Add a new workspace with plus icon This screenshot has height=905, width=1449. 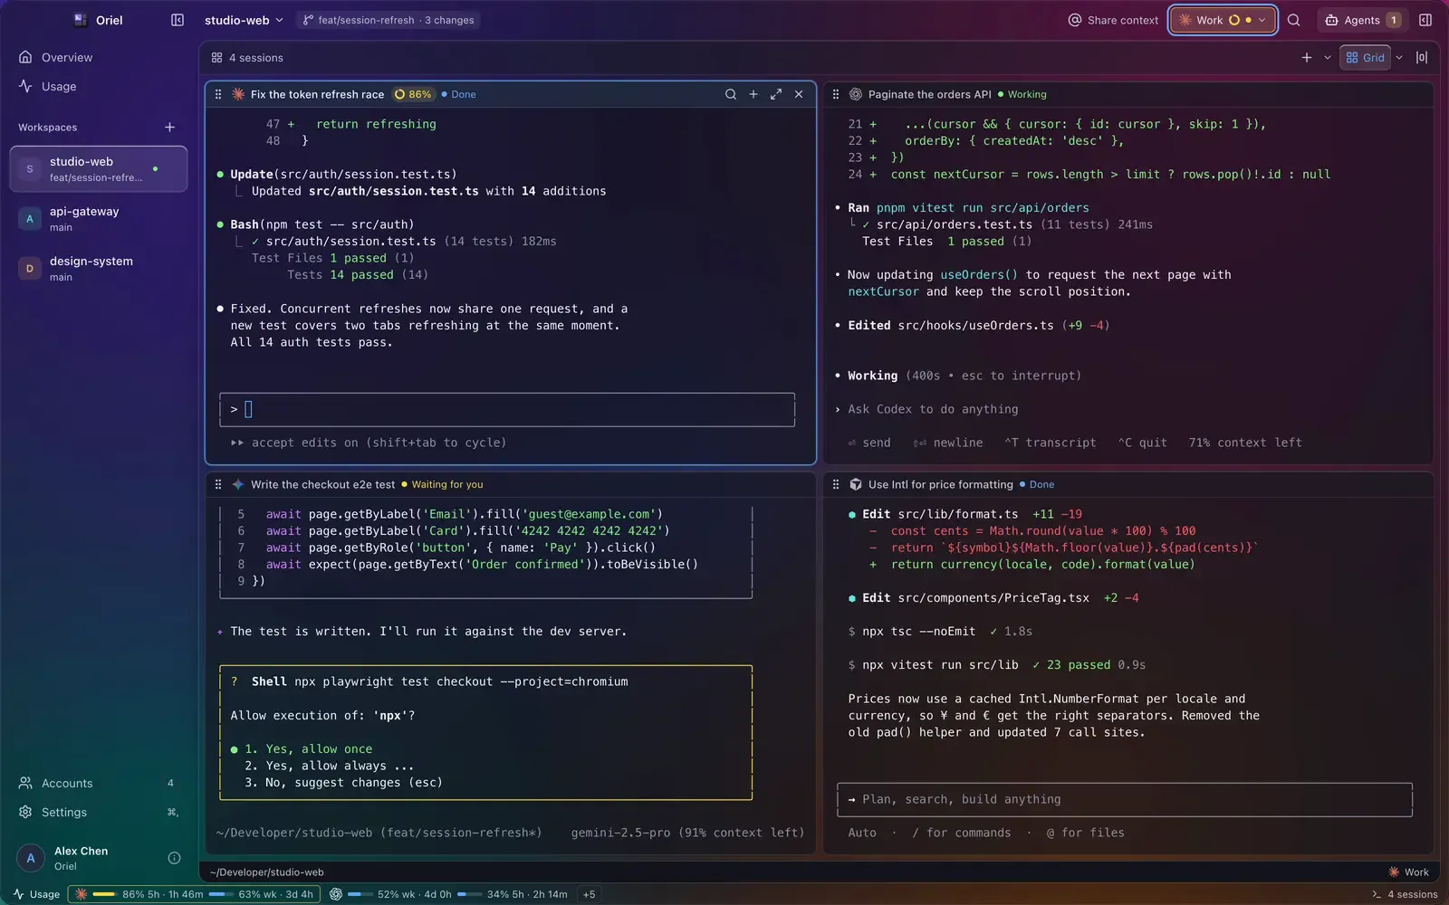coord(169,128)
